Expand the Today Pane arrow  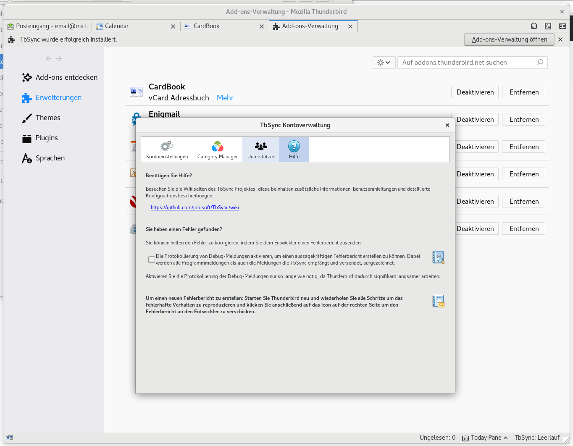(x=506, y=438)
